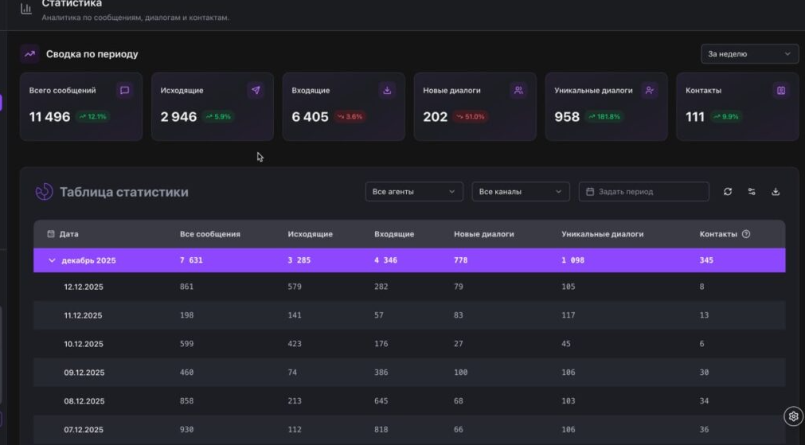805x445 pixels.
Task: Click the Все сообщения column header
Action: pos(210,234)
